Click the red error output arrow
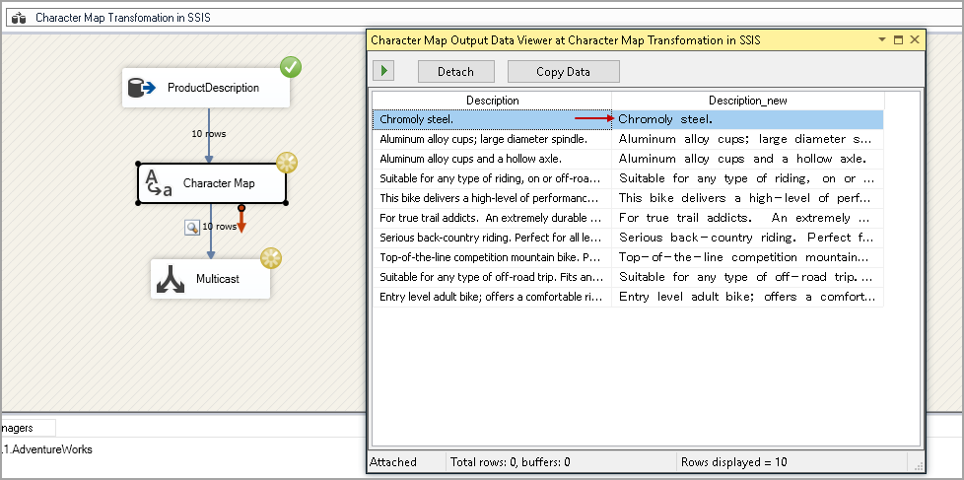 [x=241, y=221]
